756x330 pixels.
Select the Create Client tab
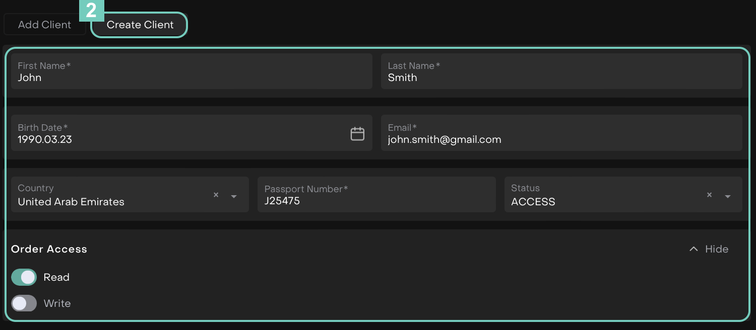tap(140, 25)
